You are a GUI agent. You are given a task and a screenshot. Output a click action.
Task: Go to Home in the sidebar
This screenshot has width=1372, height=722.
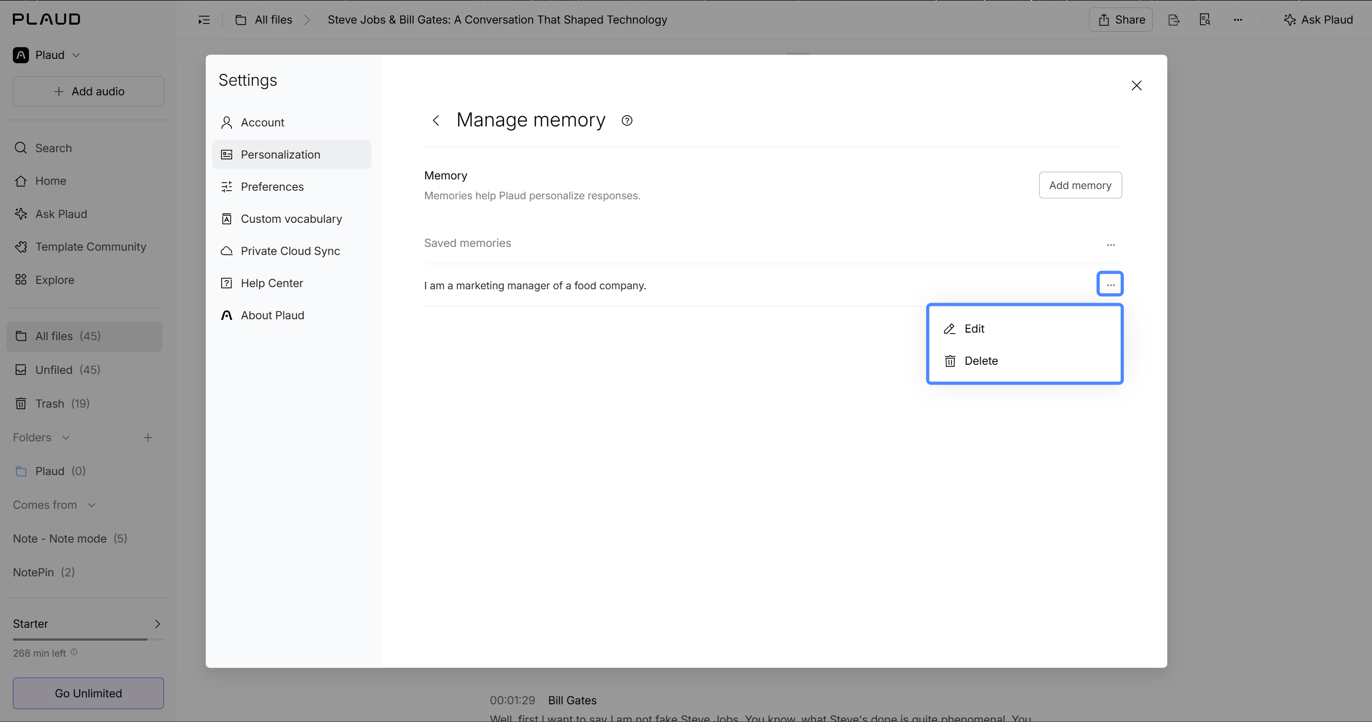click(x=40, y=181)
